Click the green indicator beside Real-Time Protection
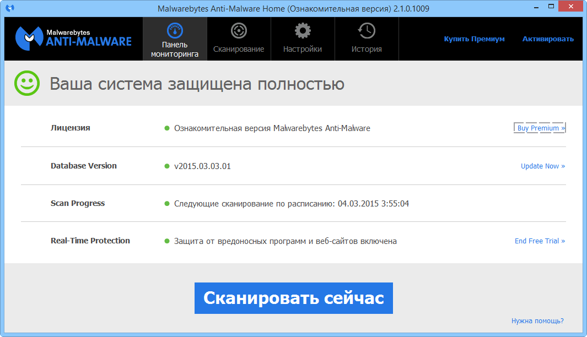This screenshot has height=337, width=587. 167,241
